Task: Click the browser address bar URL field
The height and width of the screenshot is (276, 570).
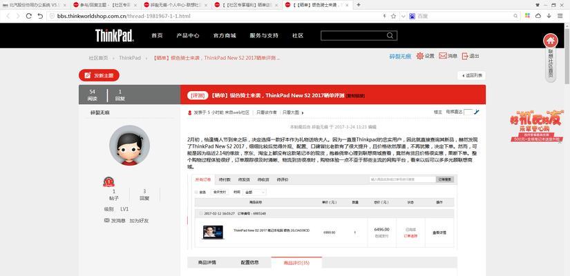Action: point(214,16)
